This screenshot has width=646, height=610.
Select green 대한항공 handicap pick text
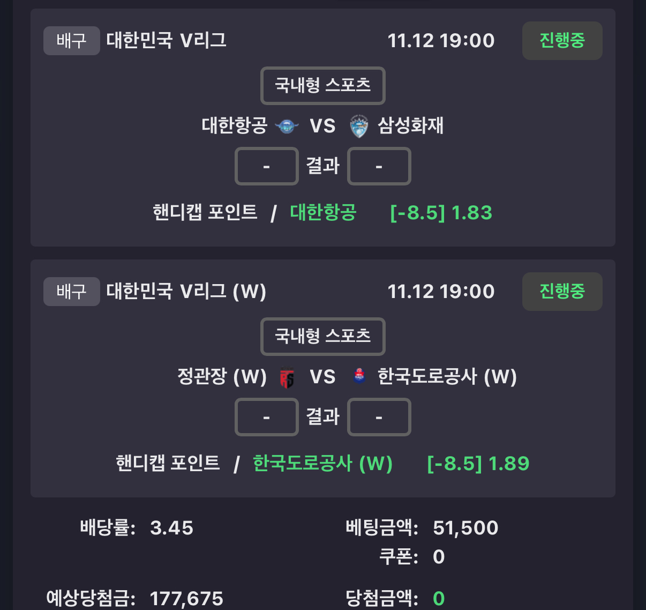pos(323,212)
